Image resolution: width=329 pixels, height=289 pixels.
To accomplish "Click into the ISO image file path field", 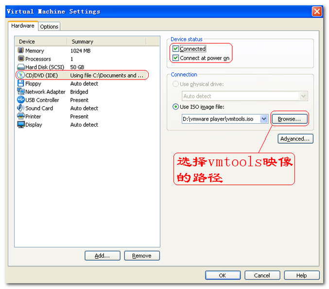I will [221, 119].
